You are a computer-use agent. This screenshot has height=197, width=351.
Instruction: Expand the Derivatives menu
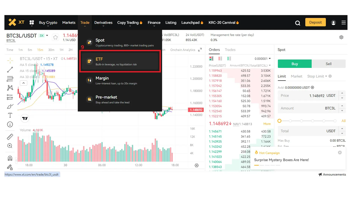103,23
